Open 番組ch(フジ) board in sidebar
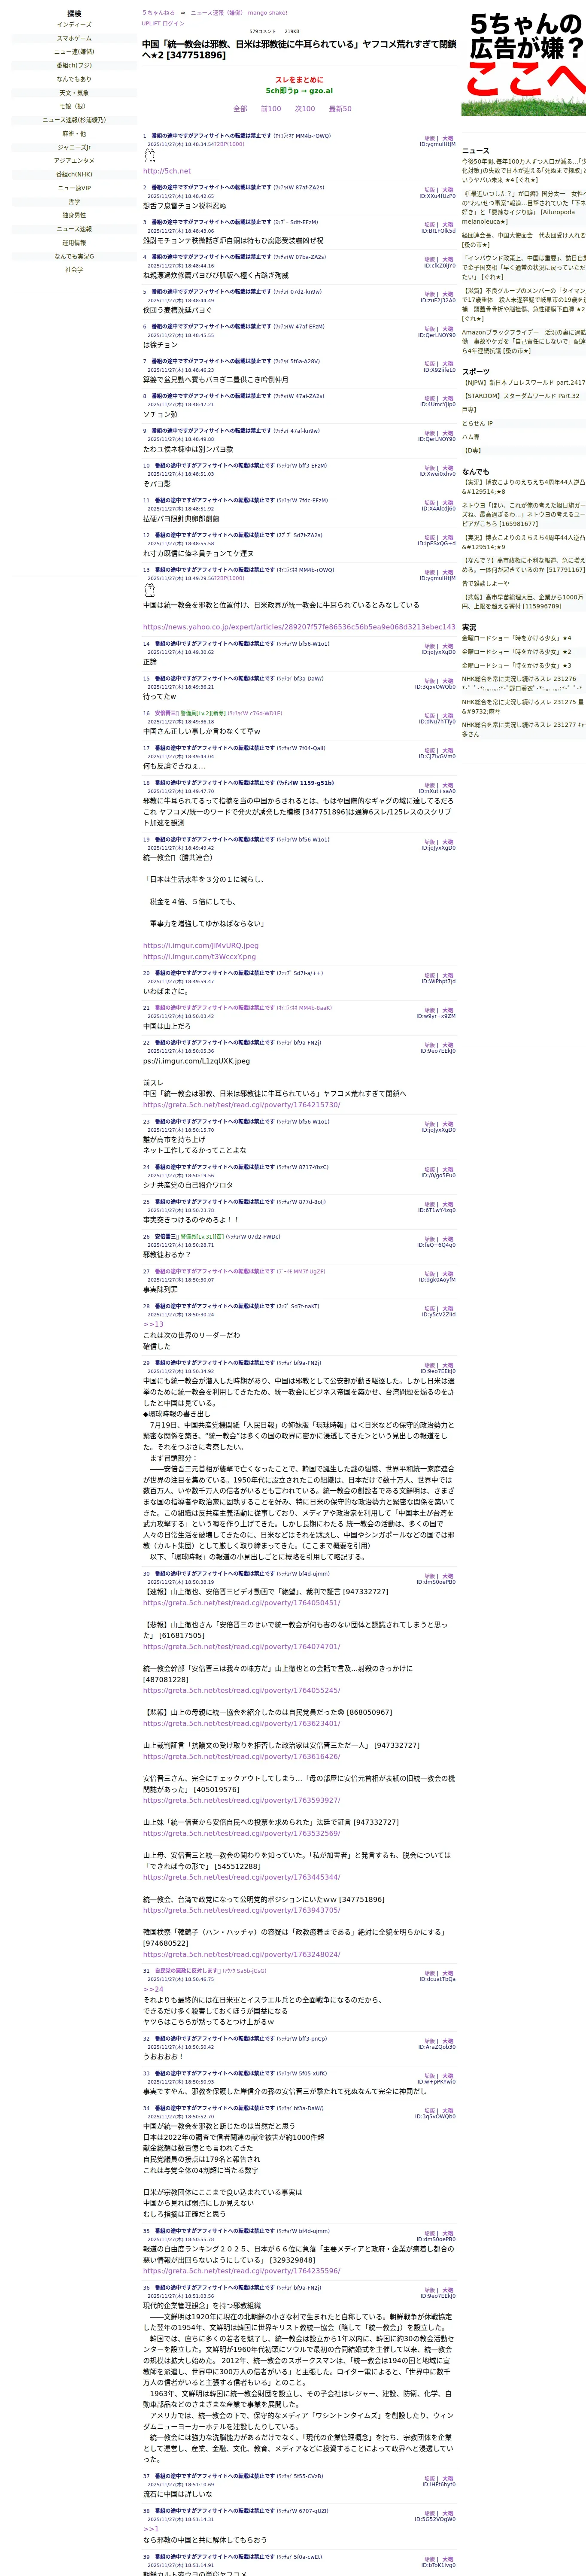This screenshot has width=586, height=2576. coord(74,65)
